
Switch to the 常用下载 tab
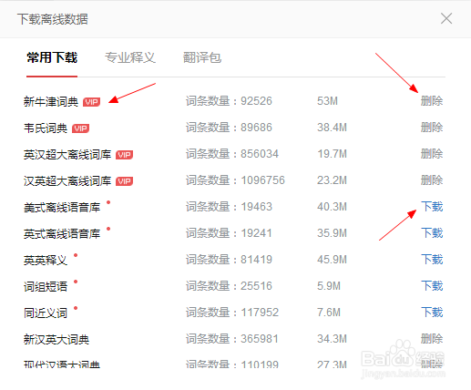[52, 57]
